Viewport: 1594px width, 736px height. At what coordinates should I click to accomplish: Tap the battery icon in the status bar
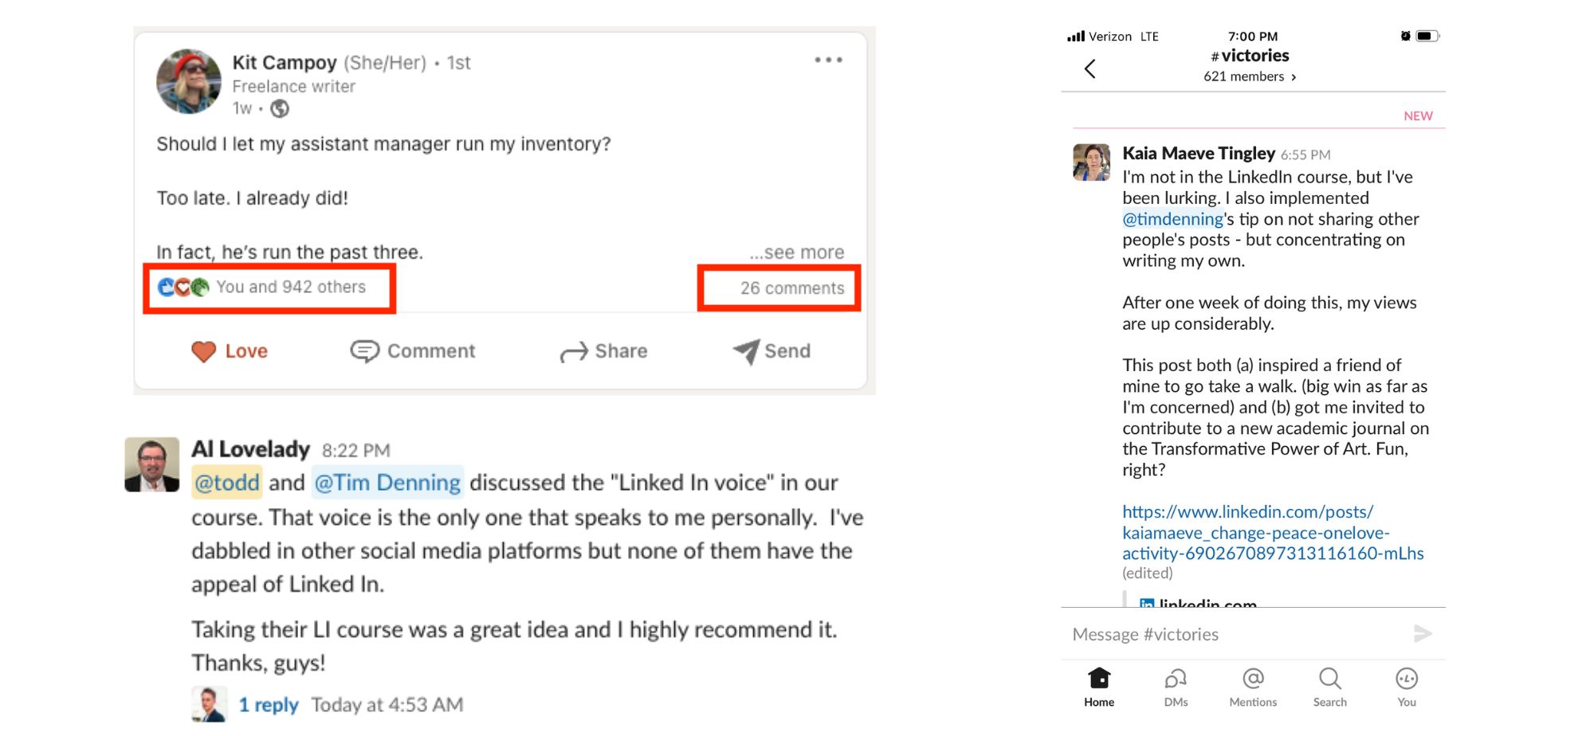[1427, 36]
